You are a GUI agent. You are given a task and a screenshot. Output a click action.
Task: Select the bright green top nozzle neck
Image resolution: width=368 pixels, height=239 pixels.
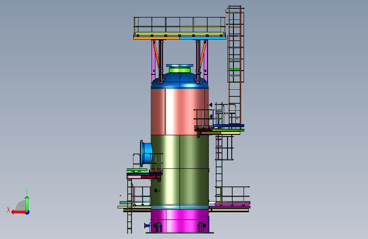180,70
